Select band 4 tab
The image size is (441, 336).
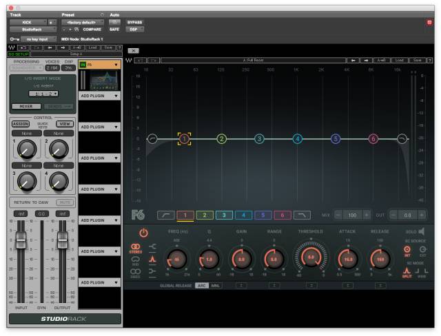tap(243, 216)
